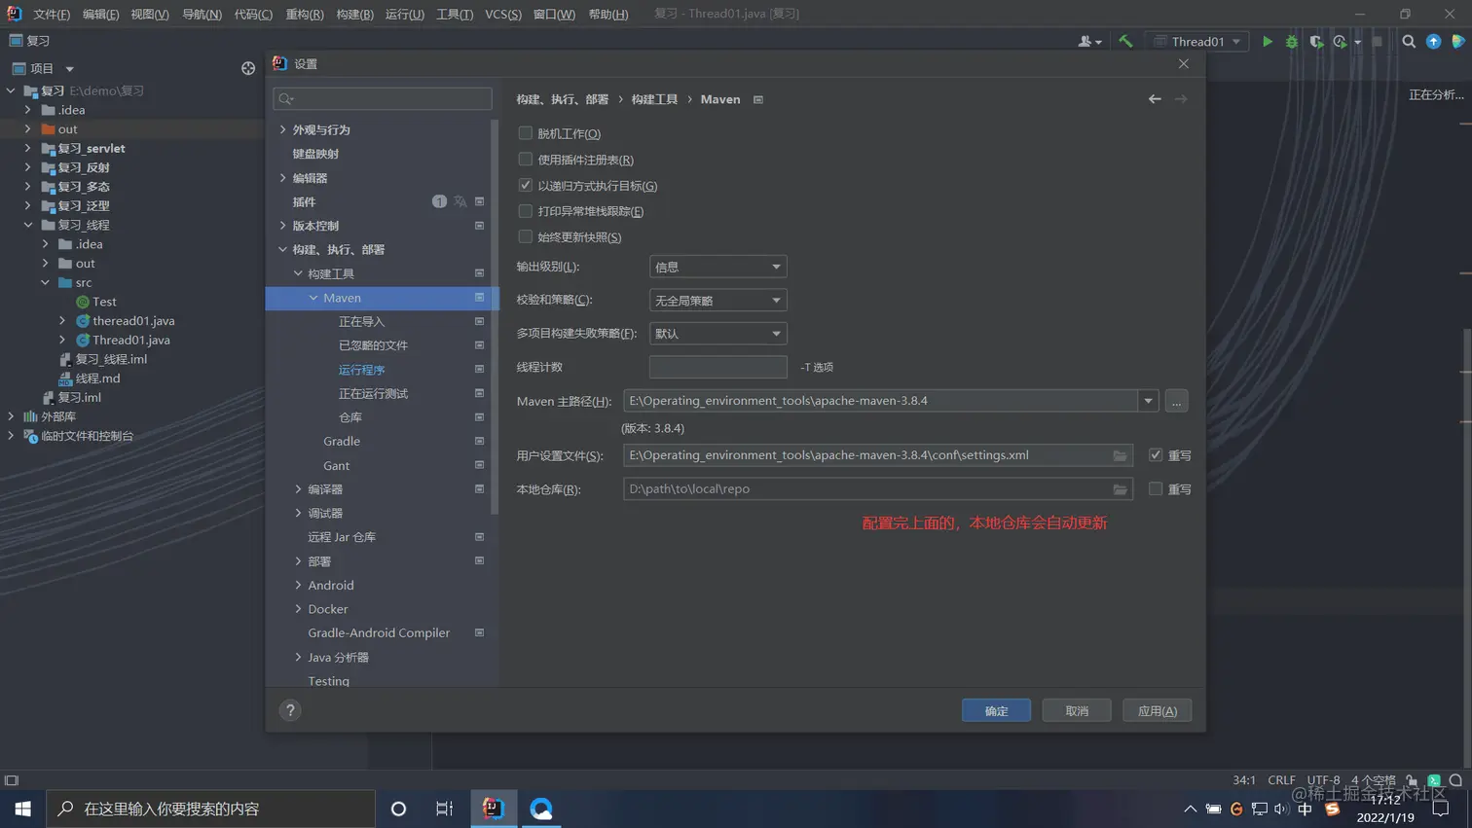
Task: Build project with the hammer icon
Action: click(1125, 41)
